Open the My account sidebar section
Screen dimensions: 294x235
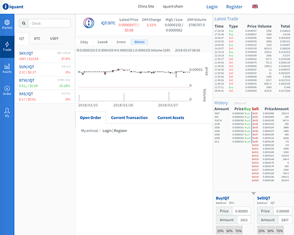[7, 112]
